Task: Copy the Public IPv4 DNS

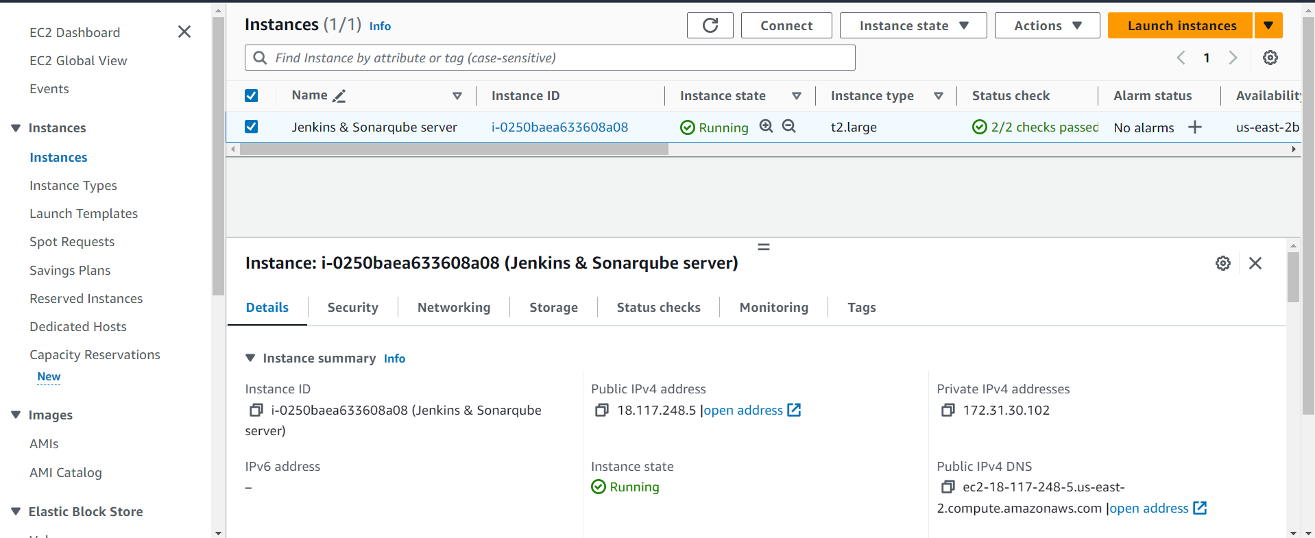Action: (948, 487)
